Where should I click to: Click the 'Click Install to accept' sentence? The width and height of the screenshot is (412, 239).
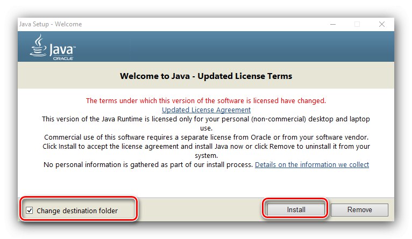tap(206, 151)
